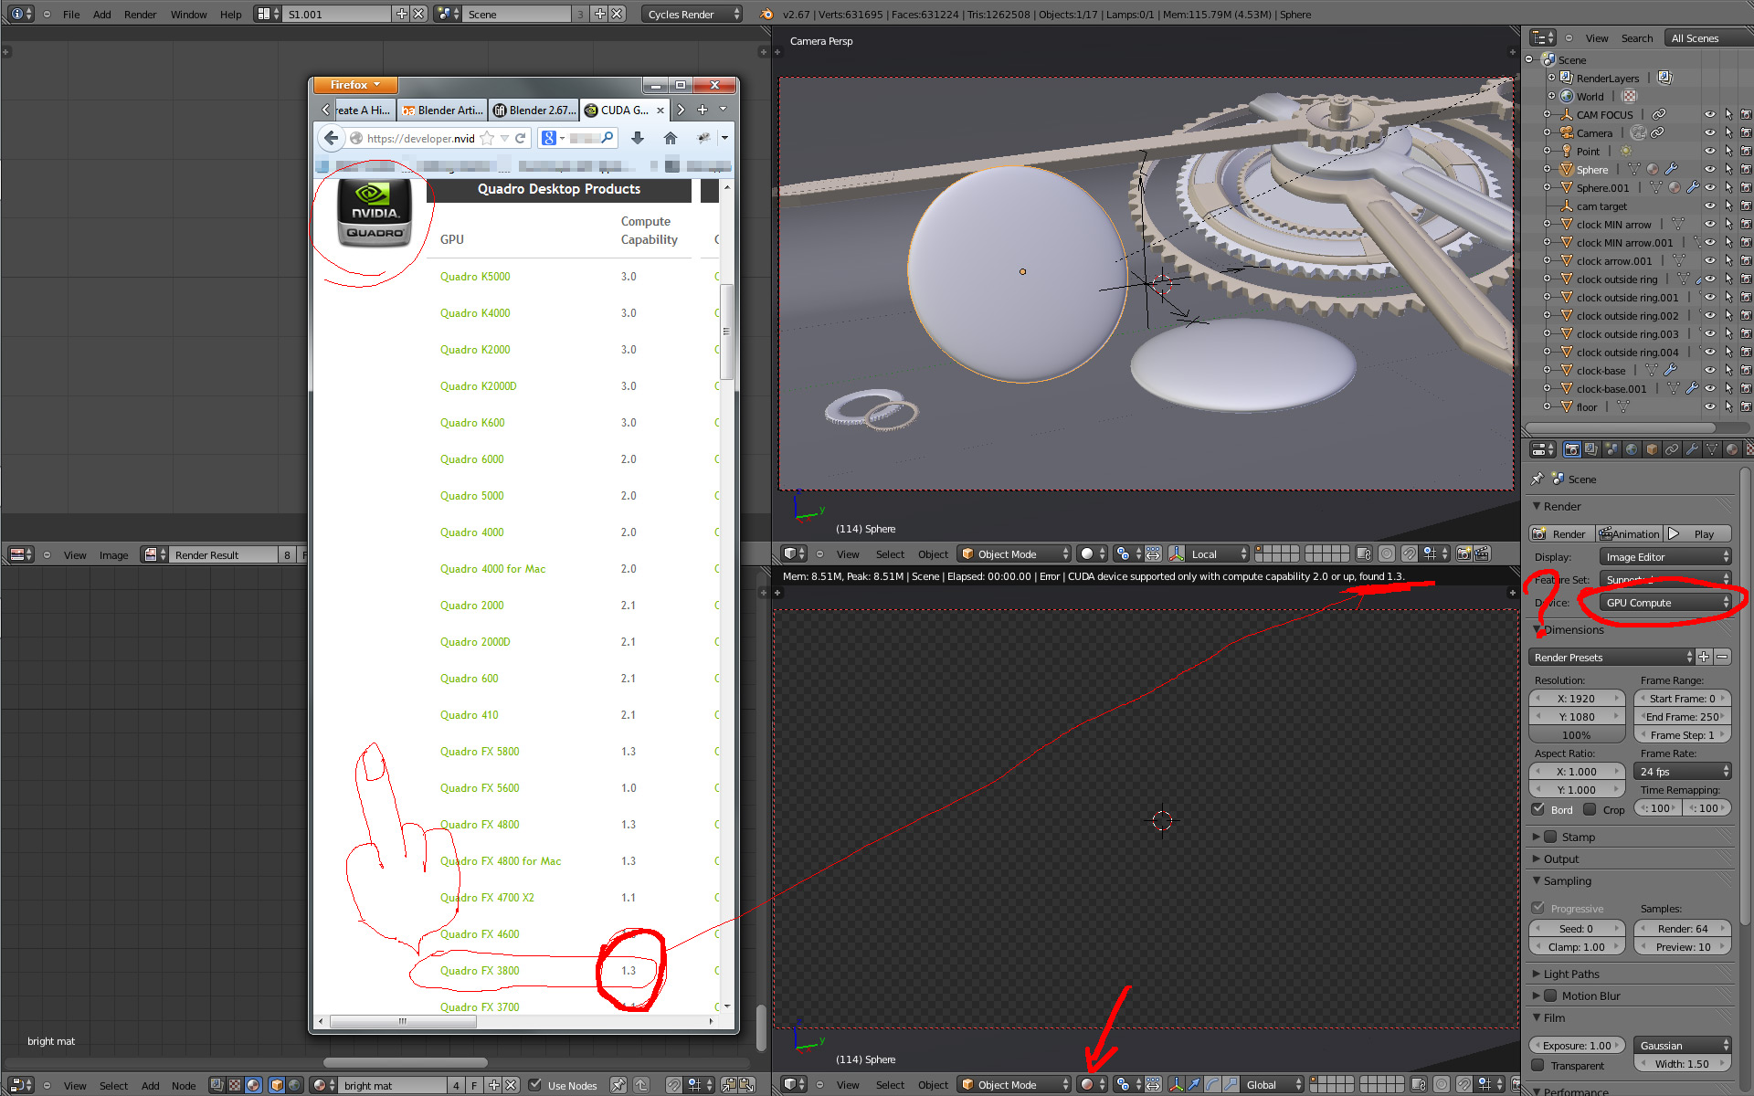This screenshot has width=1754, height=1096.
Task: Switch to the CUDA G... Firefox tab
Action: 625,111
